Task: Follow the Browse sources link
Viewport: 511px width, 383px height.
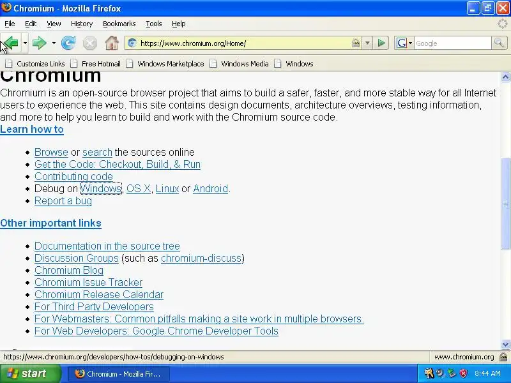Action: pos(51,152)
